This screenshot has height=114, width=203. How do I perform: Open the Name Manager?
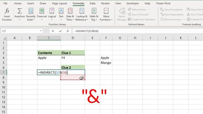[x=122, y=15]
